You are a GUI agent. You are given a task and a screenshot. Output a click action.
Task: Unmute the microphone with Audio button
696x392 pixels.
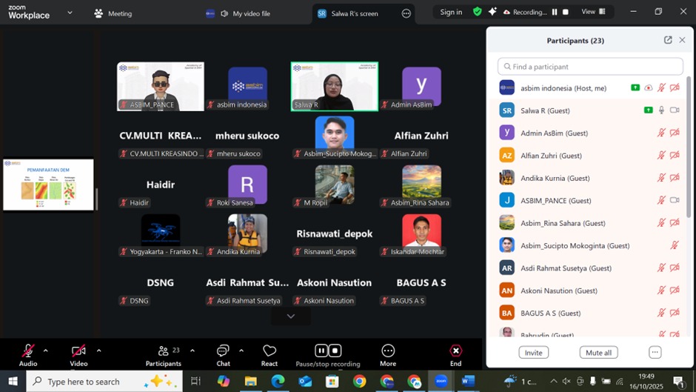[x=28, y=353]
